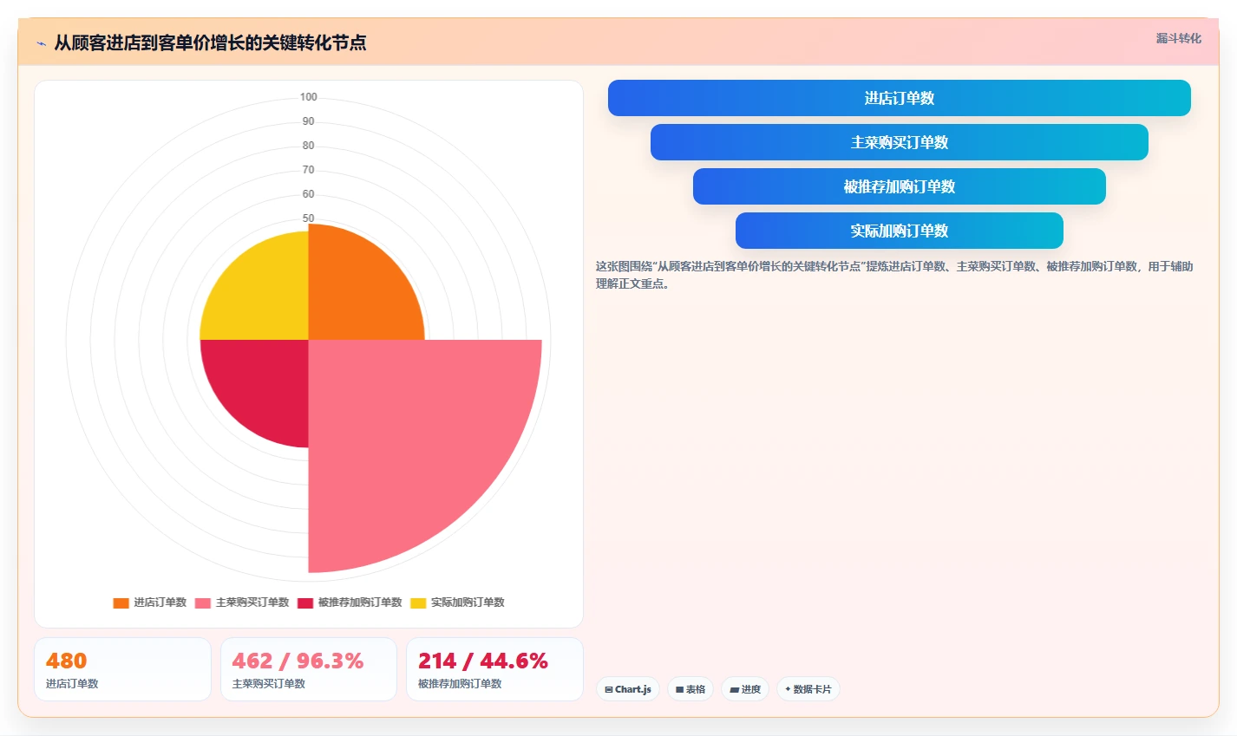
Task: Toggle the 主菜购买订单数 legend entry
Action: (x=241, y=602)
